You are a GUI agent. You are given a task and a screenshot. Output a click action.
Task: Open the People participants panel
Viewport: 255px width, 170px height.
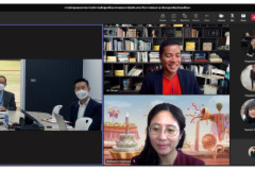tap(163, 17)
